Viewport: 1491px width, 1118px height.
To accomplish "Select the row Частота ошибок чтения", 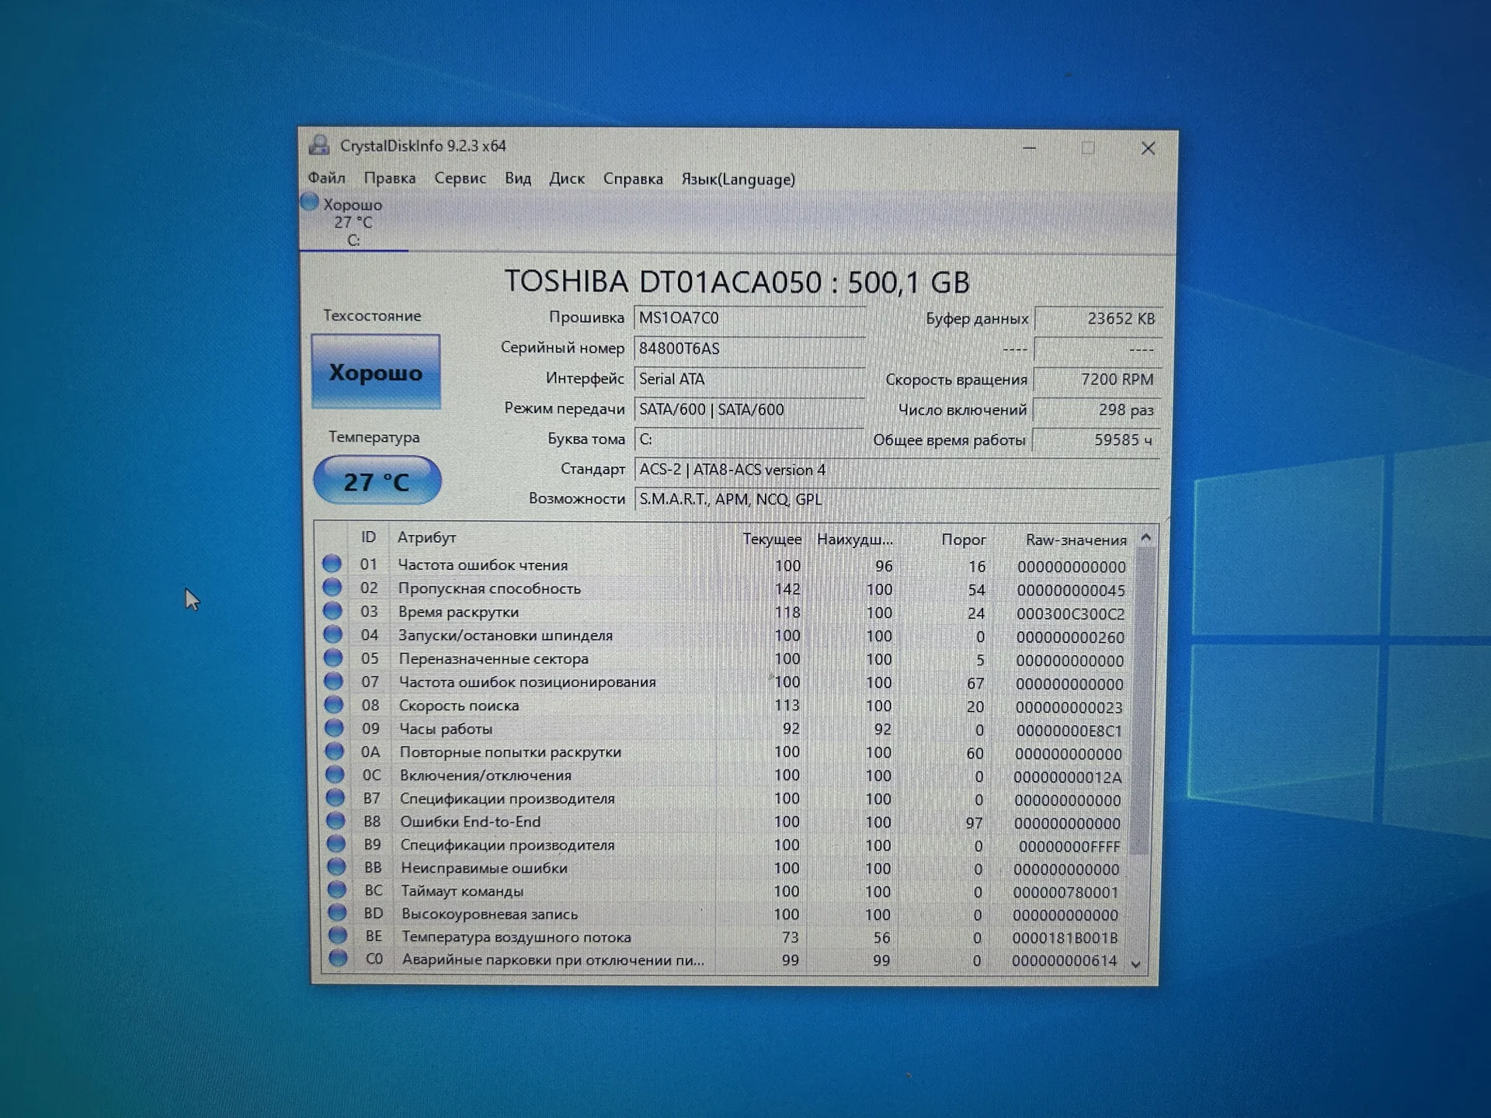I will pyautogui.click(x=727, y=565).
